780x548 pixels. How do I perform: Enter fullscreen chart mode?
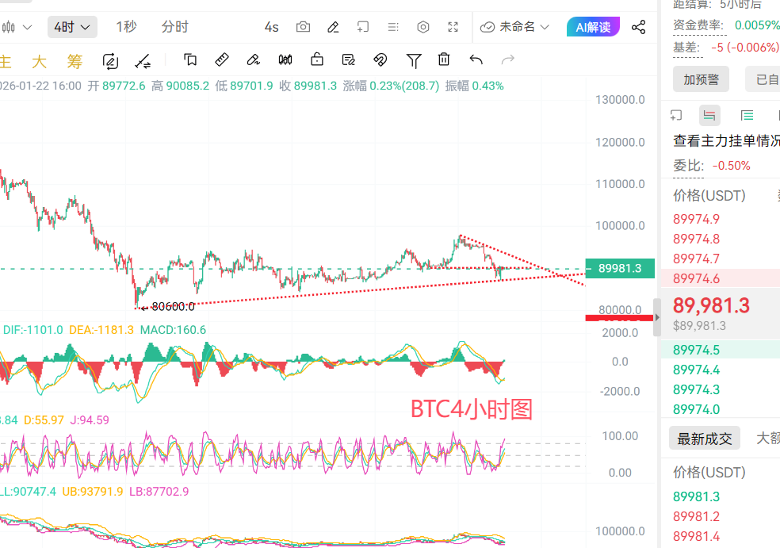(x=453, y=27)
